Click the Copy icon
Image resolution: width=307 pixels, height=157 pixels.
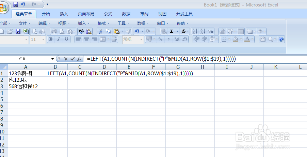(x=108, y=31)
